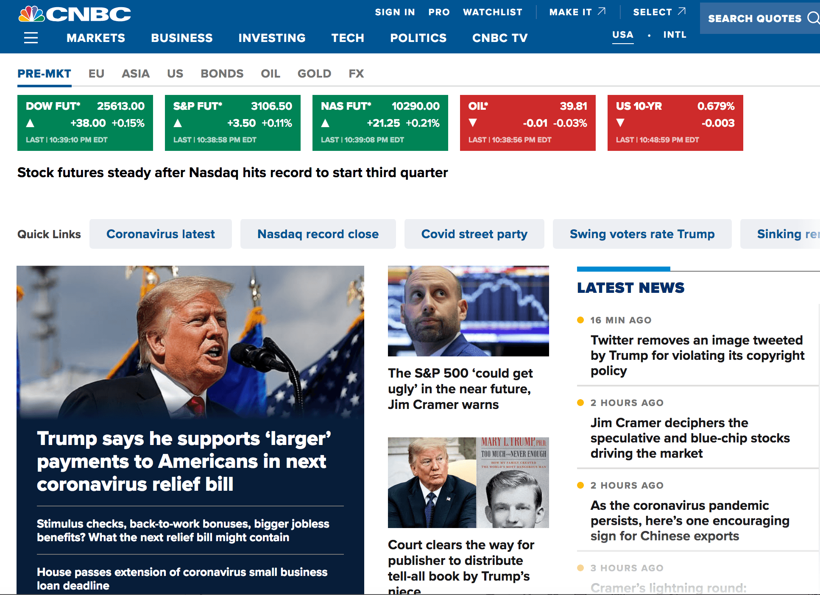Click the CNBC peacock logo
This screenshot has width=820, height=595.
pos(75,14)
